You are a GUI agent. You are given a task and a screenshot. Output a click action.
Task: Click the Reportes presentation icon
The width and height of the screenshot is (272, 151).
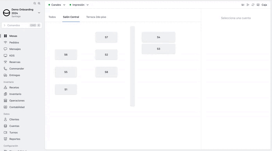[x=5, y=139]
